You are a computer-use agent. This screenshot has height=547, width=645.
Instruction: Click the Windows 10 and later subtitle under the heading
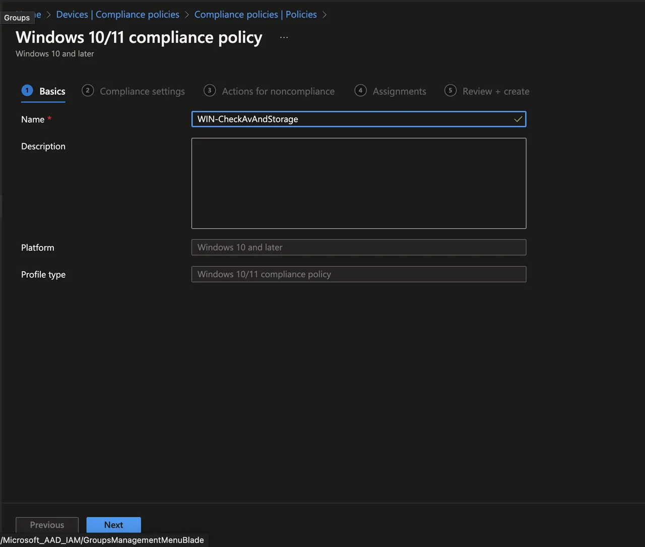(55, 54)
